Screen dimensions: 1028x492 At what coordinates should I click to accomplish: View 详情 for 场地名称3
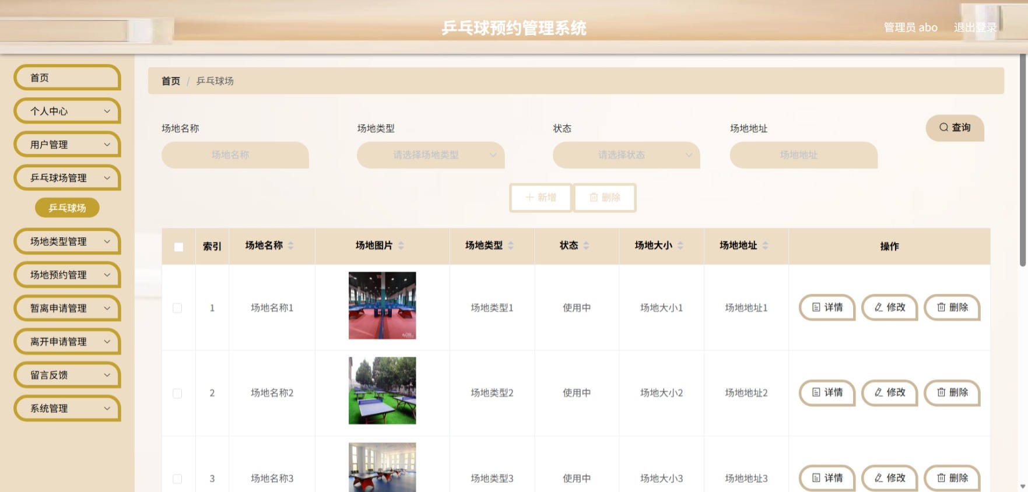point(827,478)
